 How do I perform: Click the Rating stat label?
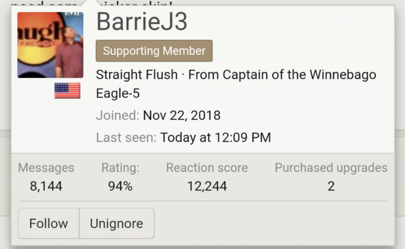[x=120, y=168]
